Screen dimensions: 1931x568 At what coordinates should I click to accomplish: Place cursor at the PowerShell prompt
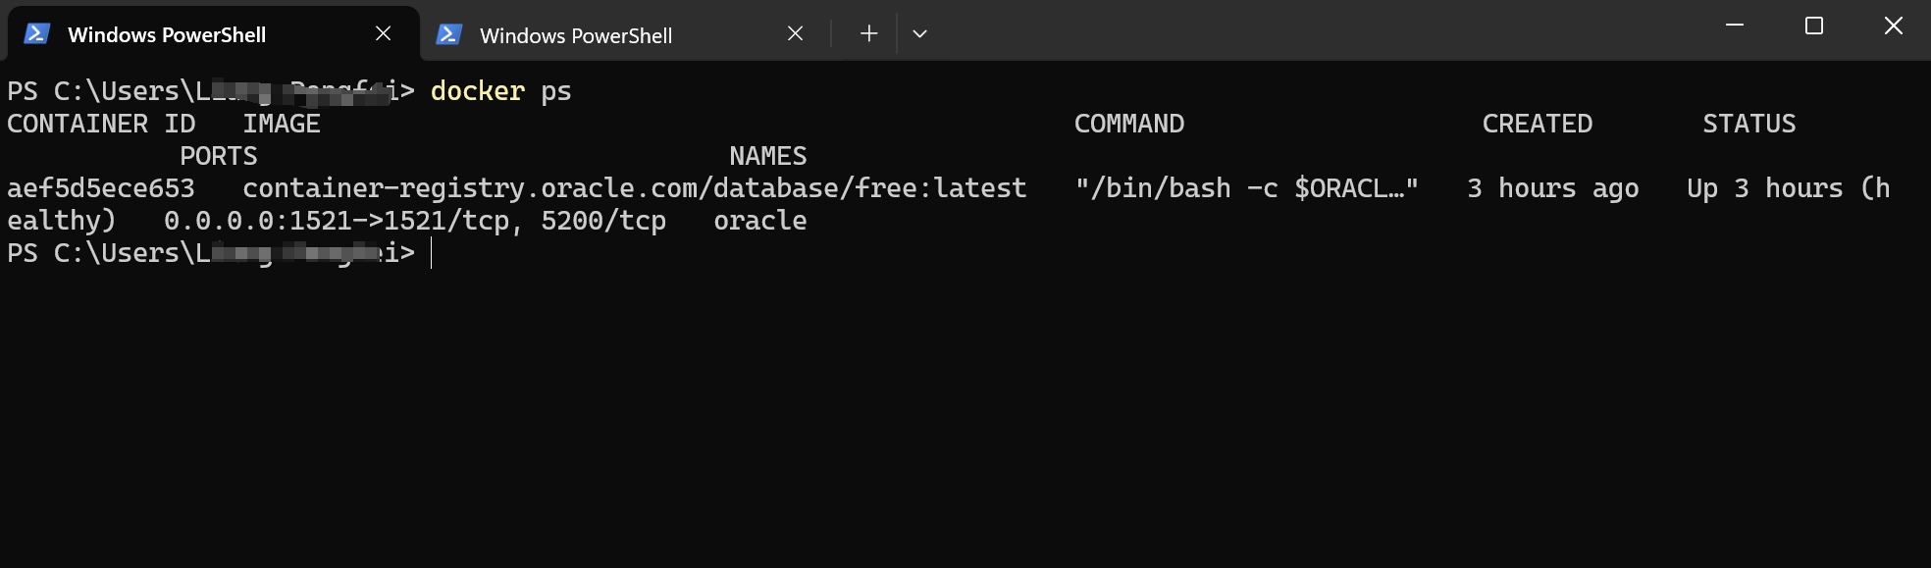pyautogui.click(x=429, y=252)
